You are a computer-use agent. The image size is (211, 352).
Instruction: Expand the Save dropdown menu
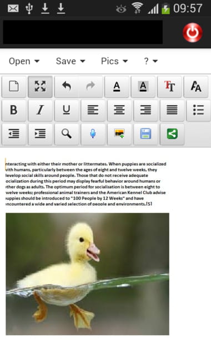click(71, 61)
